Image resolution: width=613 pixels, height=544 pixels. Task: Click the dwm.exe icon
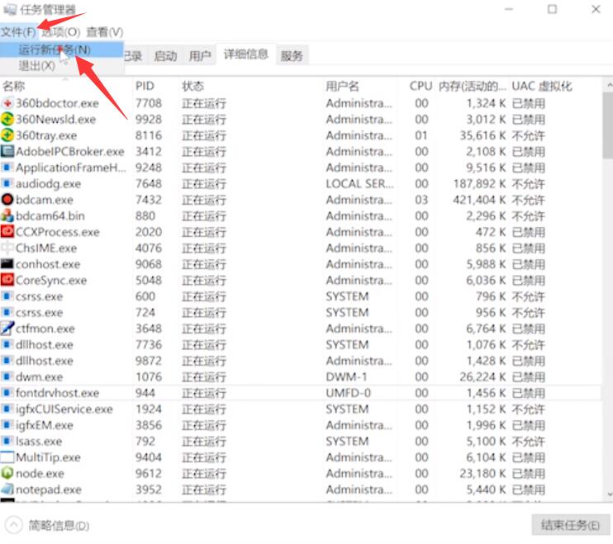tap(7, 376)
